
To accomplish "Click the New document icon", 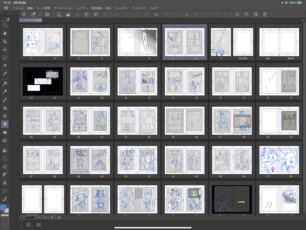I will click(x=59, y=15).
